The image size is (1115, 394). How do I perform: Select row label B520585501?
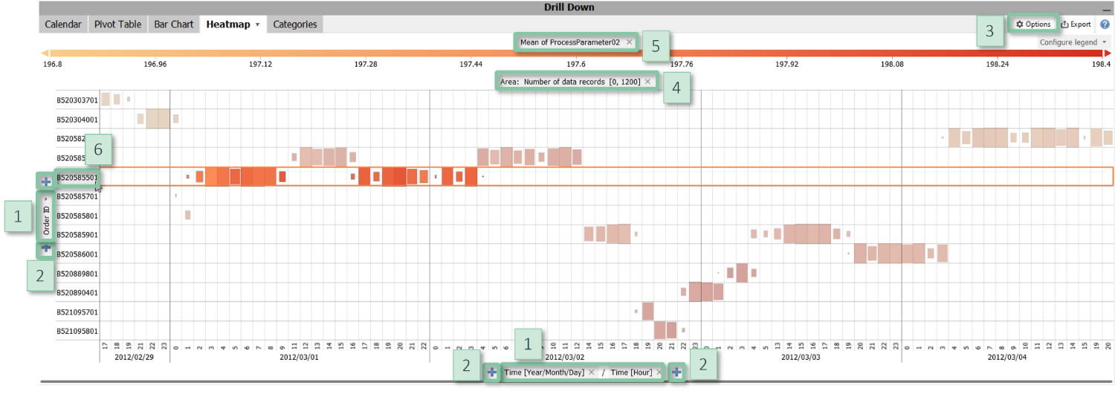pyautogui.click(x=77, y=178)
